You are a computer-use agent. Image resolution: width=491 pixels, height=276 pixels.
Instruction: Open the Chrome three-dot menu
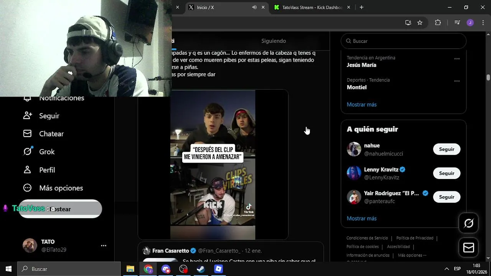(x=483, y=23)
